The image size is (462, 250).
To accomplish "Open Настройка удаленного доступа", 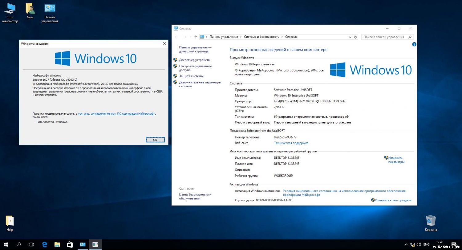I will click(x=195, y=68).
